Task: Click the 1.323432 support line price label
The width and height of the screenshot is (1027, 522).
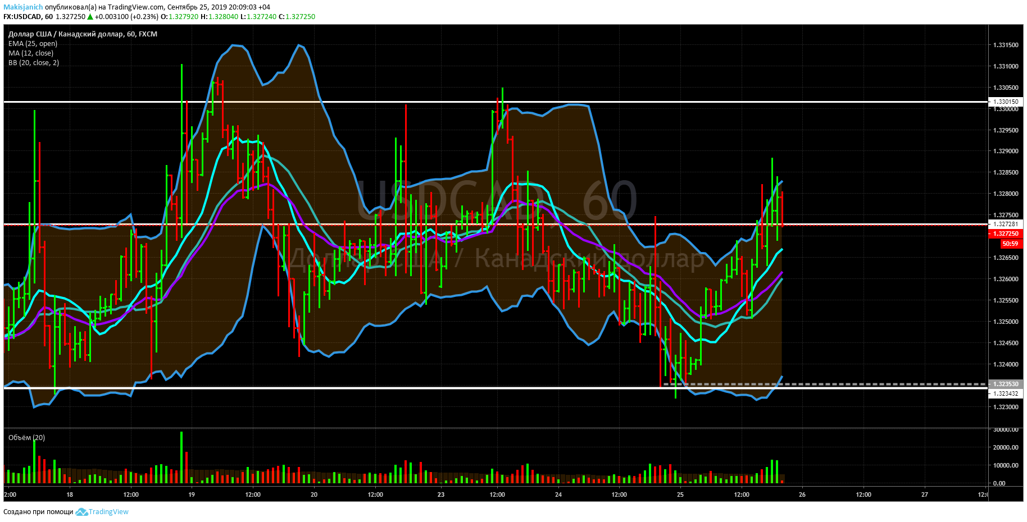Action: [x=1006, y=393]
